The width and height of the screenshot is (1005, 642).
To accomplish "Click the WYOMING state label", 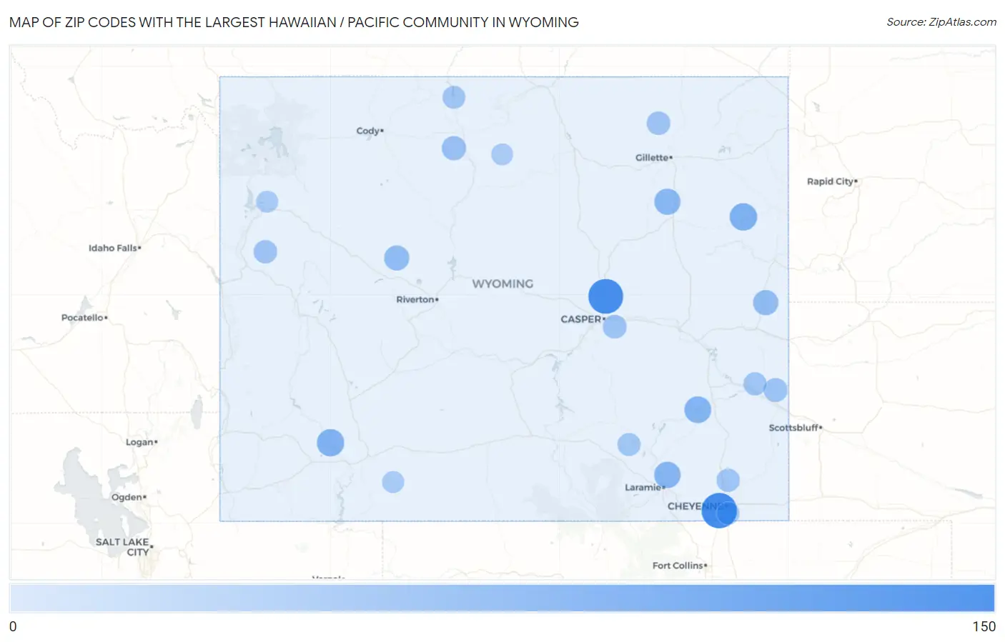I will coord(502,284).
